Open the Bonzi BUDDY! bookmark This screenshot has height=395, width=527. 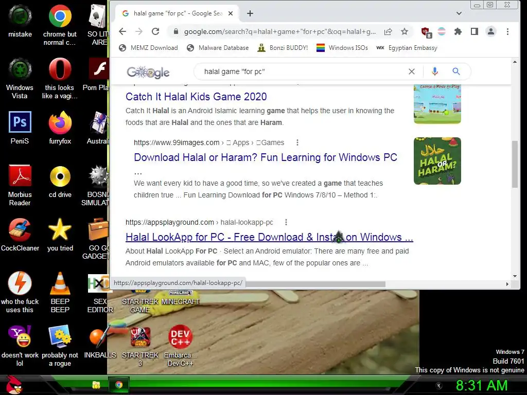(x=283, y=48)
